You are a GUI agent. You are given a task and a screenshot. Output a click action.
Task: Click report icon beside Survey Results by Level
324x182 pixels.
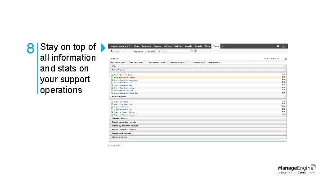tap(112, 83)
